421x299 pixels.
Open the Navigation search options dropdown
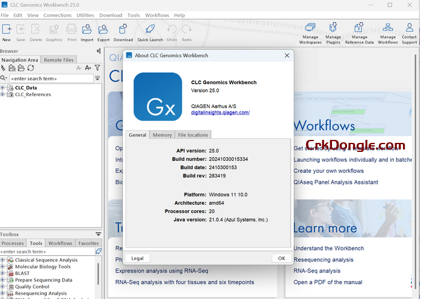[x=97, y=78]
